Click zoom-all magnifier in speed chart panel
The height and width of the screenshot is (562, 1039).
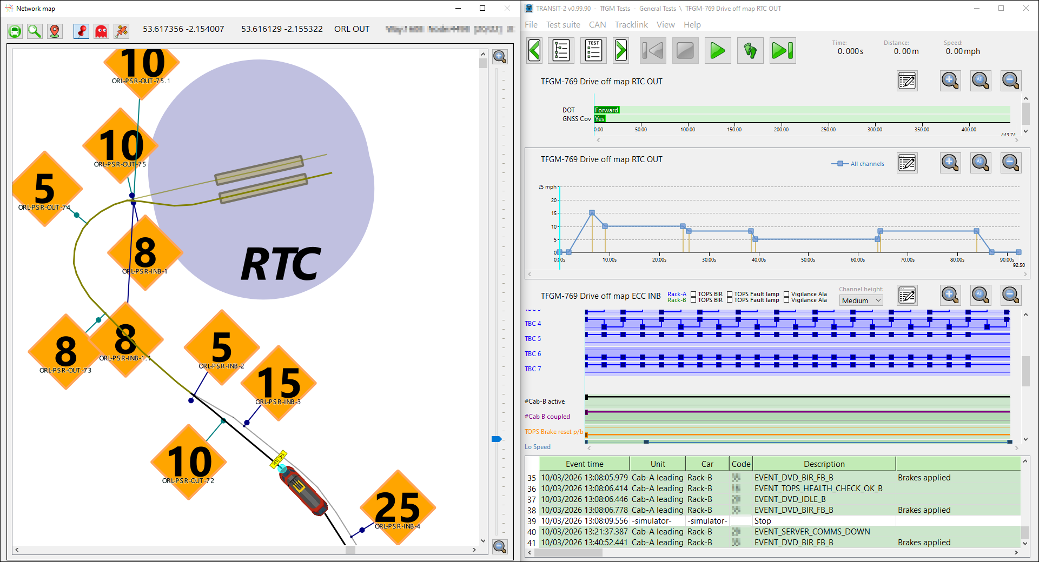pyautogui.click(x=980, y=163)
